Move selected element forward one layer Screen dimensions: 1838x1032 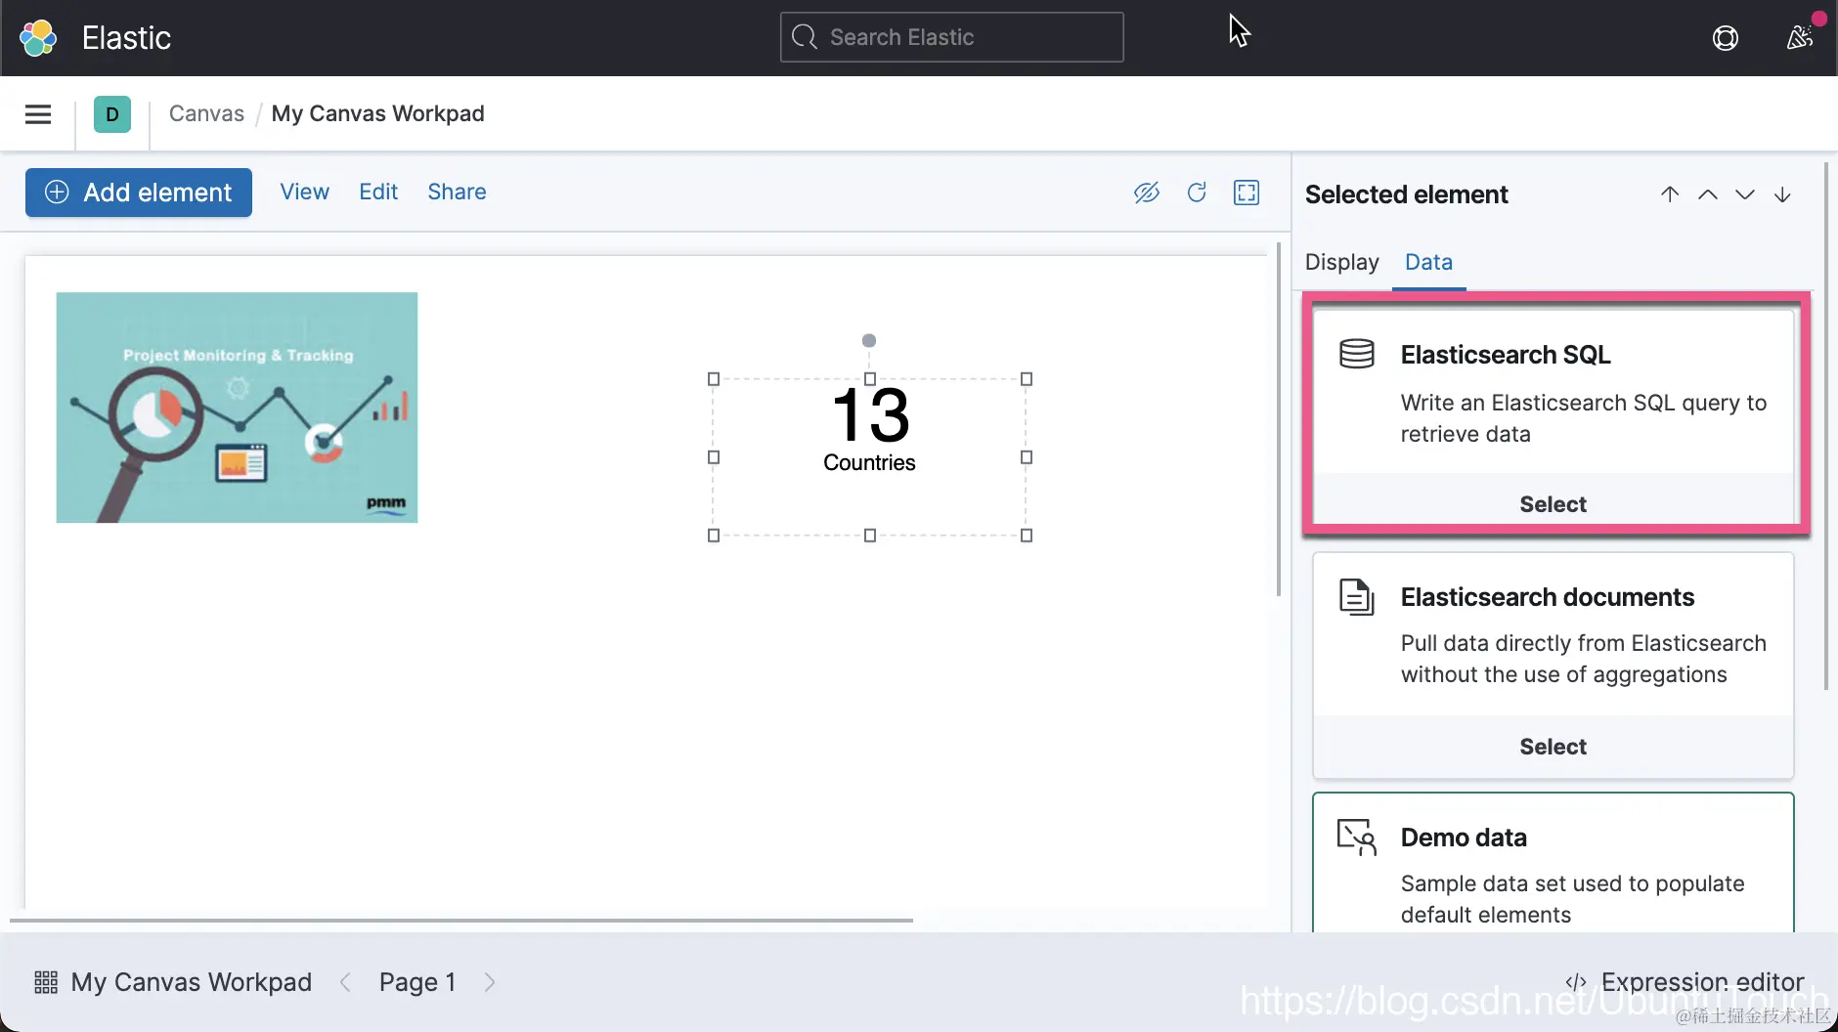pos(1708,194)
